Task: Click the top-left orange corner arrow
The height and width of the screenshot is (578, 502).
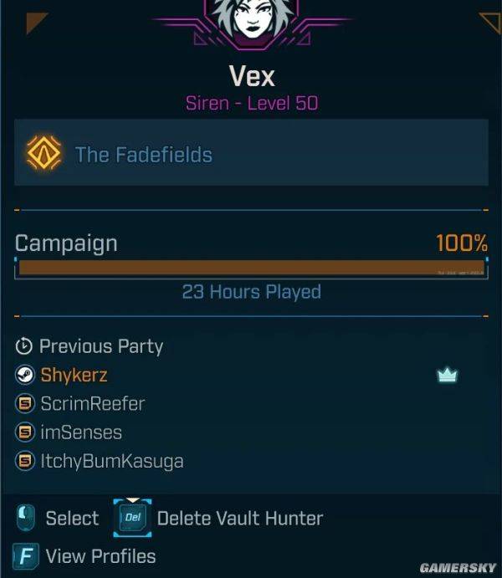Action: click(36, 23)
